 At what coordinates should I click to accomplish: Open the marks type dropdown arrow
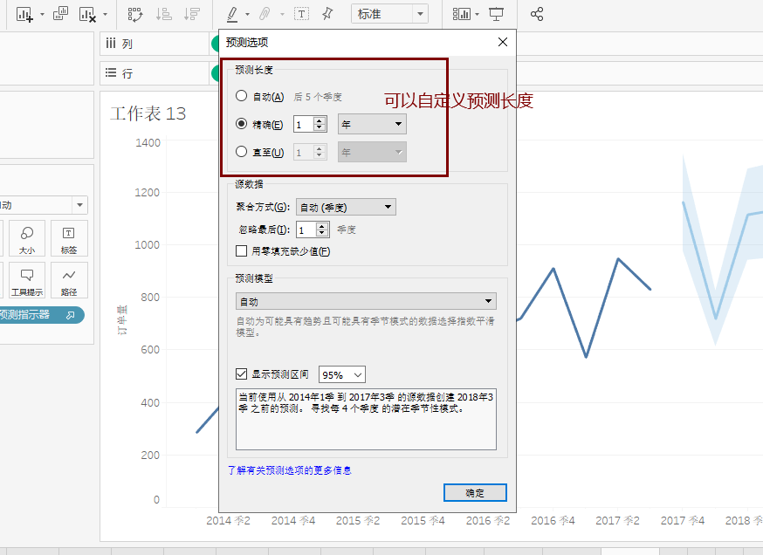click(79, 205)
